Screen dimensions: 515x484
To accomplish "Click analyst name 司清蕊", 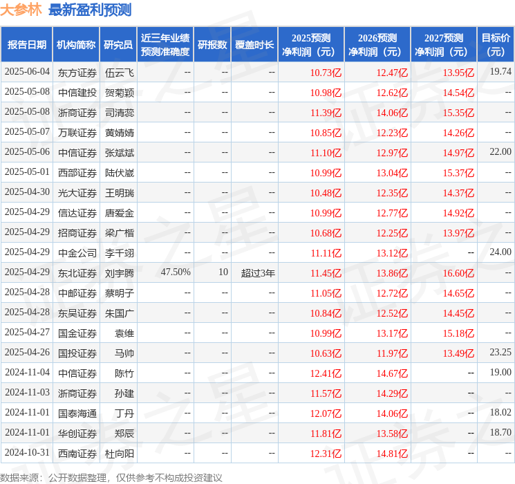I will [119, 113].
